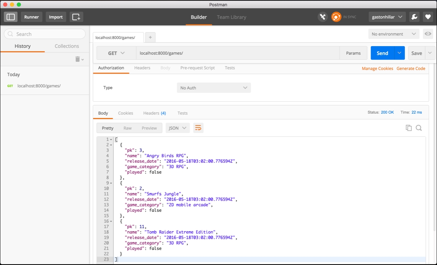Collapse the JSON object at line 2
The height and width of the screenshot is (265, 437).
pos(111,145)
